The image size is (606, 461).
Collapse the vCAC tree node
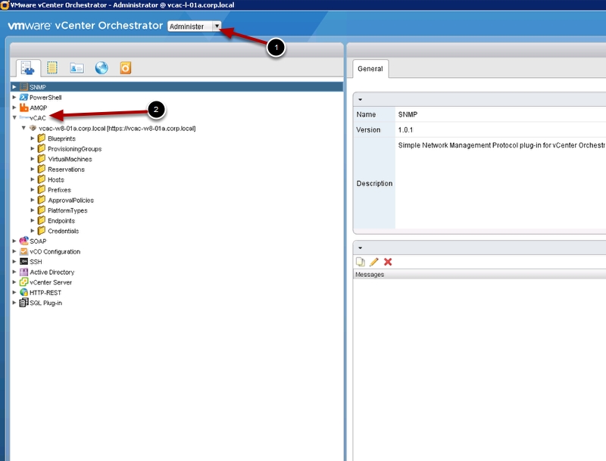14,118
